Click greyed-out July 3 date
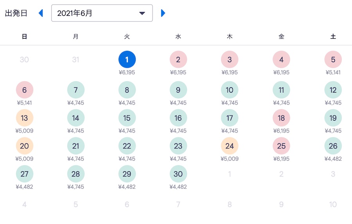The height and width of the screenshot is (224, 352). click(x=333, y=174)
